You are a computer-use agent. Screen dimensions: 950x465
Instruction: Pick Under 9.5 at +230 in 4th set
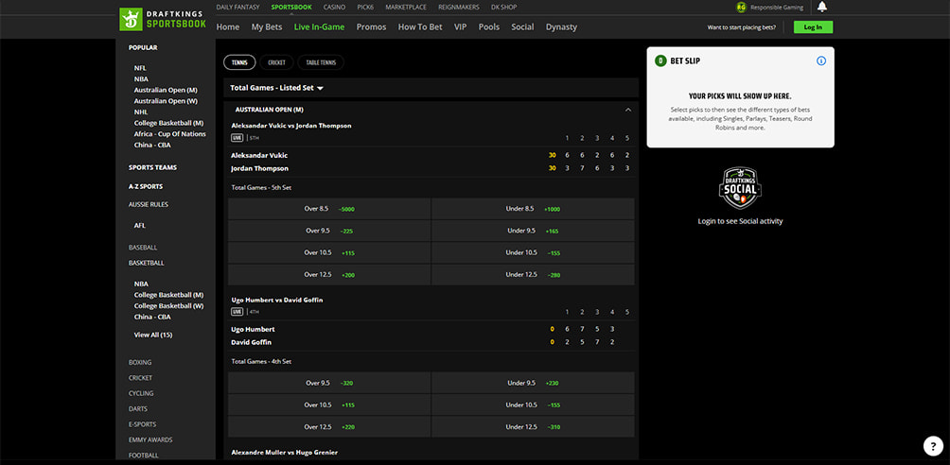[533, 383]
